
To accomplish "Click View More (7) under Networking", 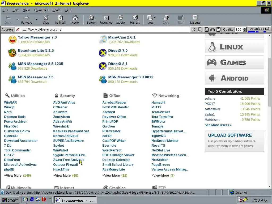I will 163,176.
